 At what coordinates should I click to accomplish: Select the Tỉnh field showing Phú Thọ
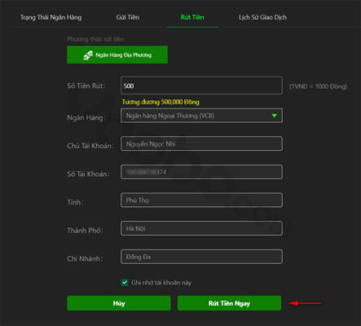[x=201, y=200]
